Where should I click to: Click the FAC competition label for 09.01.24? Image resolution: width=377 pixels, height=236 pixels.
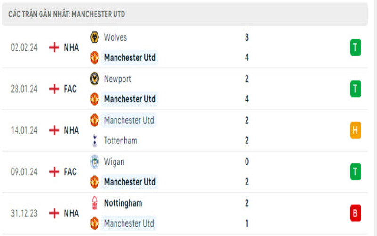[70, 172]
